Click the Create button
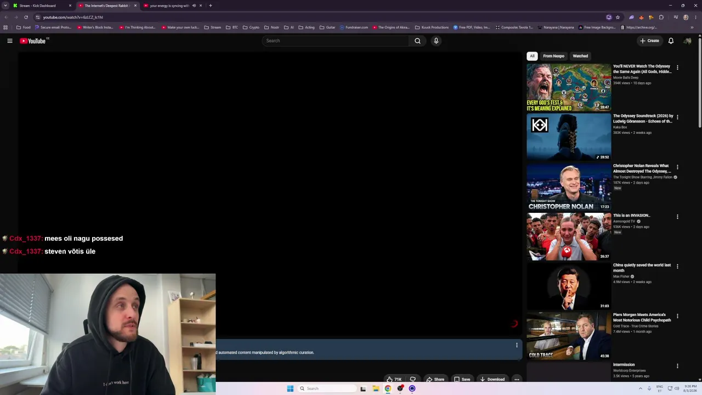The image size is (702, 395). [x=650, y=41]
